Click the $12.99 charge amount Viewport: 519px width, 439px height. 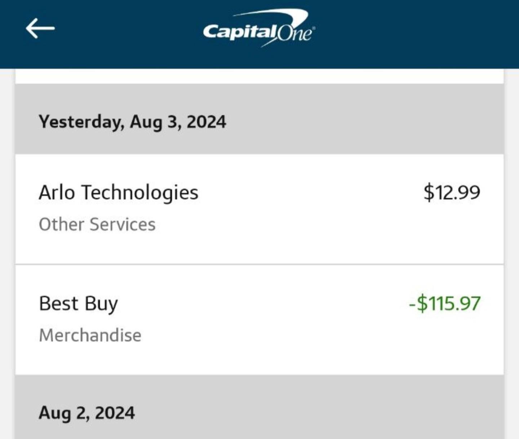pyautogui.click(x=452, y=192)
